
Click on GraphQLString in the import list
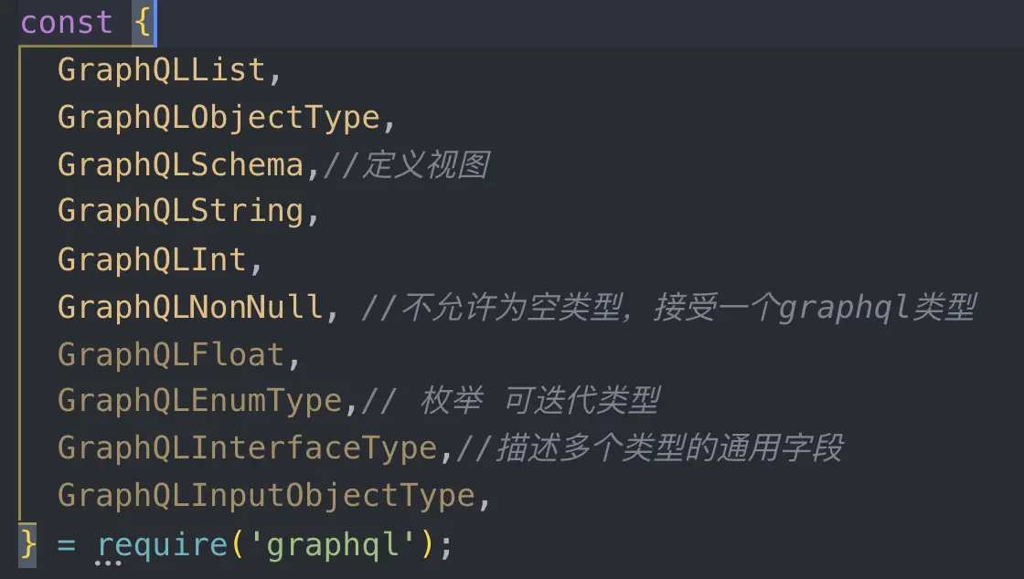tap(180, 212)
